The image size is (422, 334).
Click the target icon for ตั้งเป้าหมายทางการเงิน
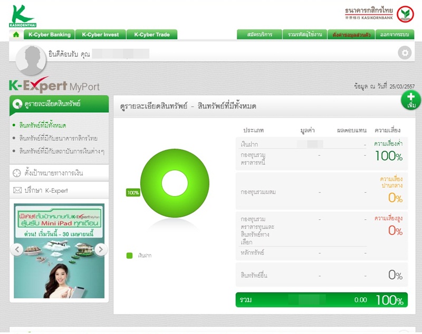pyautogui.click(x=17, y=173)
